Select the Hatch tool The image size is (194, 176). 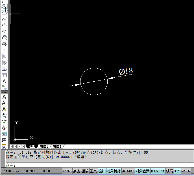4,56
